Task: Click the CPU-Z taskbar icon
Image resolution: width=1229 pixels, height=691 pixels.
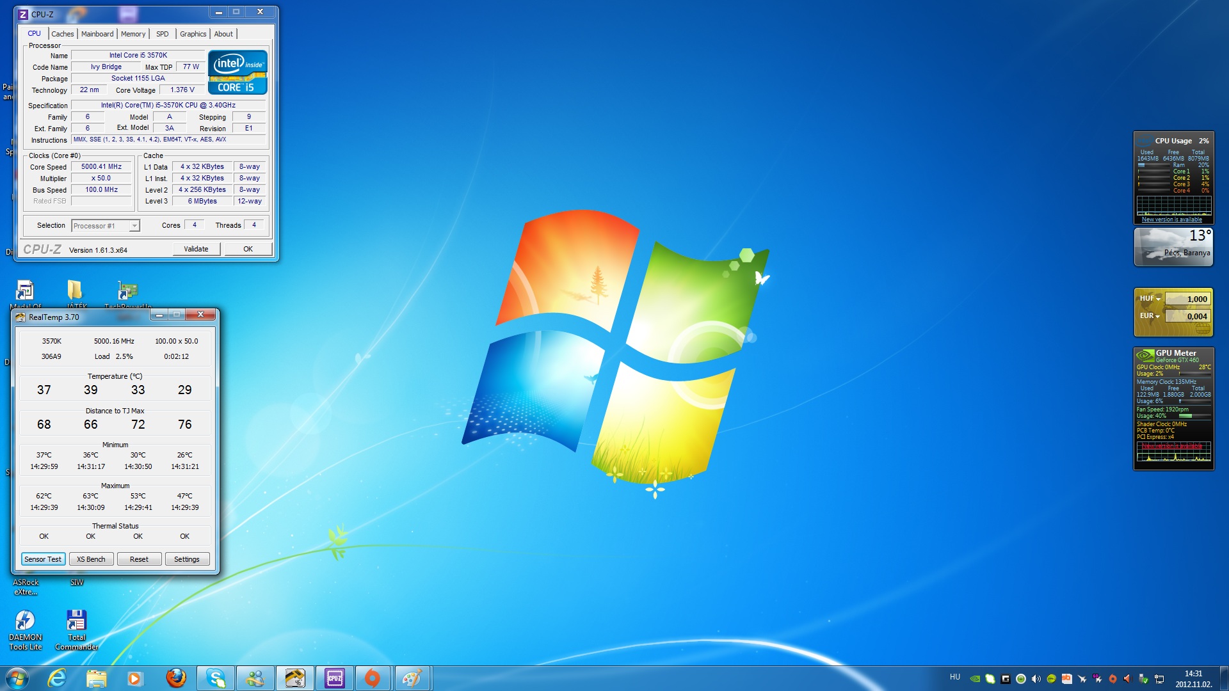Action: point(334,678)
